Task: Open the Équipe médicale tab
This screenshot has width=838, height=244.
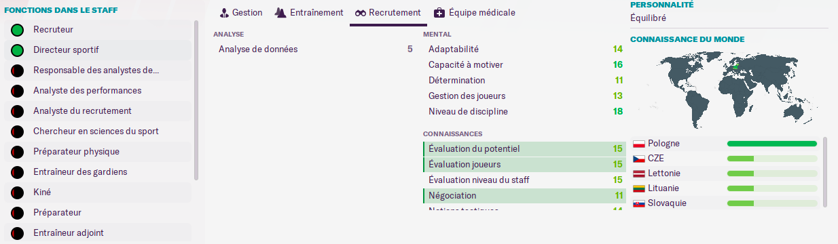Action: click(x=474, y=13)
